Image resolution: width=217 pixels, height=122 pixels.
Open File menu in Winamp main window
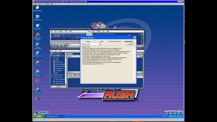52,31
